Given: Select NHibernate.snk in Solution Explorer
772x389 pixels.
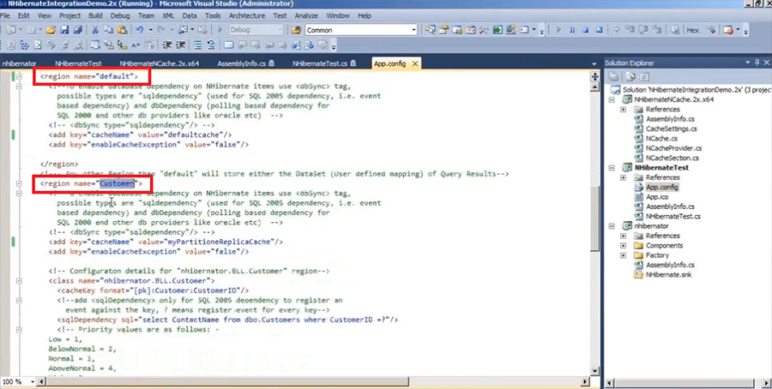Looking at the screenshot, I should tap(668, 274).
